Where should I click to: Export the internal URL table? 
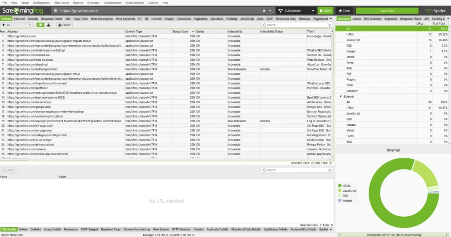(64, 25)
